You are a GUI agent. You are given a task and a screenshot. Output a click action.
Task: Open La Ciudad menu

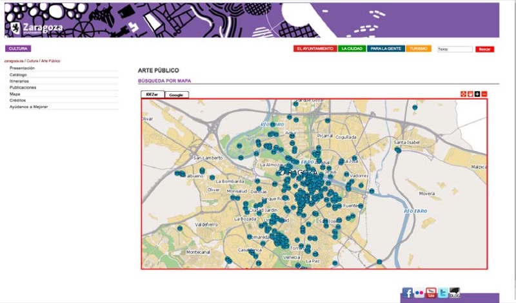(352, 48)
